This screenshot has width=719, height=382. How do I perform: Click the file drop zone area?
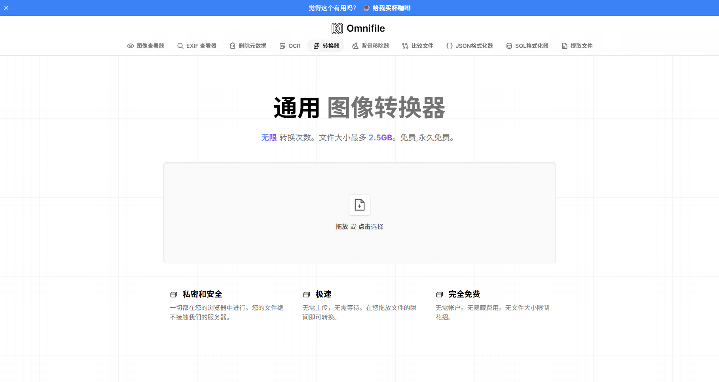tap(359, 213)
